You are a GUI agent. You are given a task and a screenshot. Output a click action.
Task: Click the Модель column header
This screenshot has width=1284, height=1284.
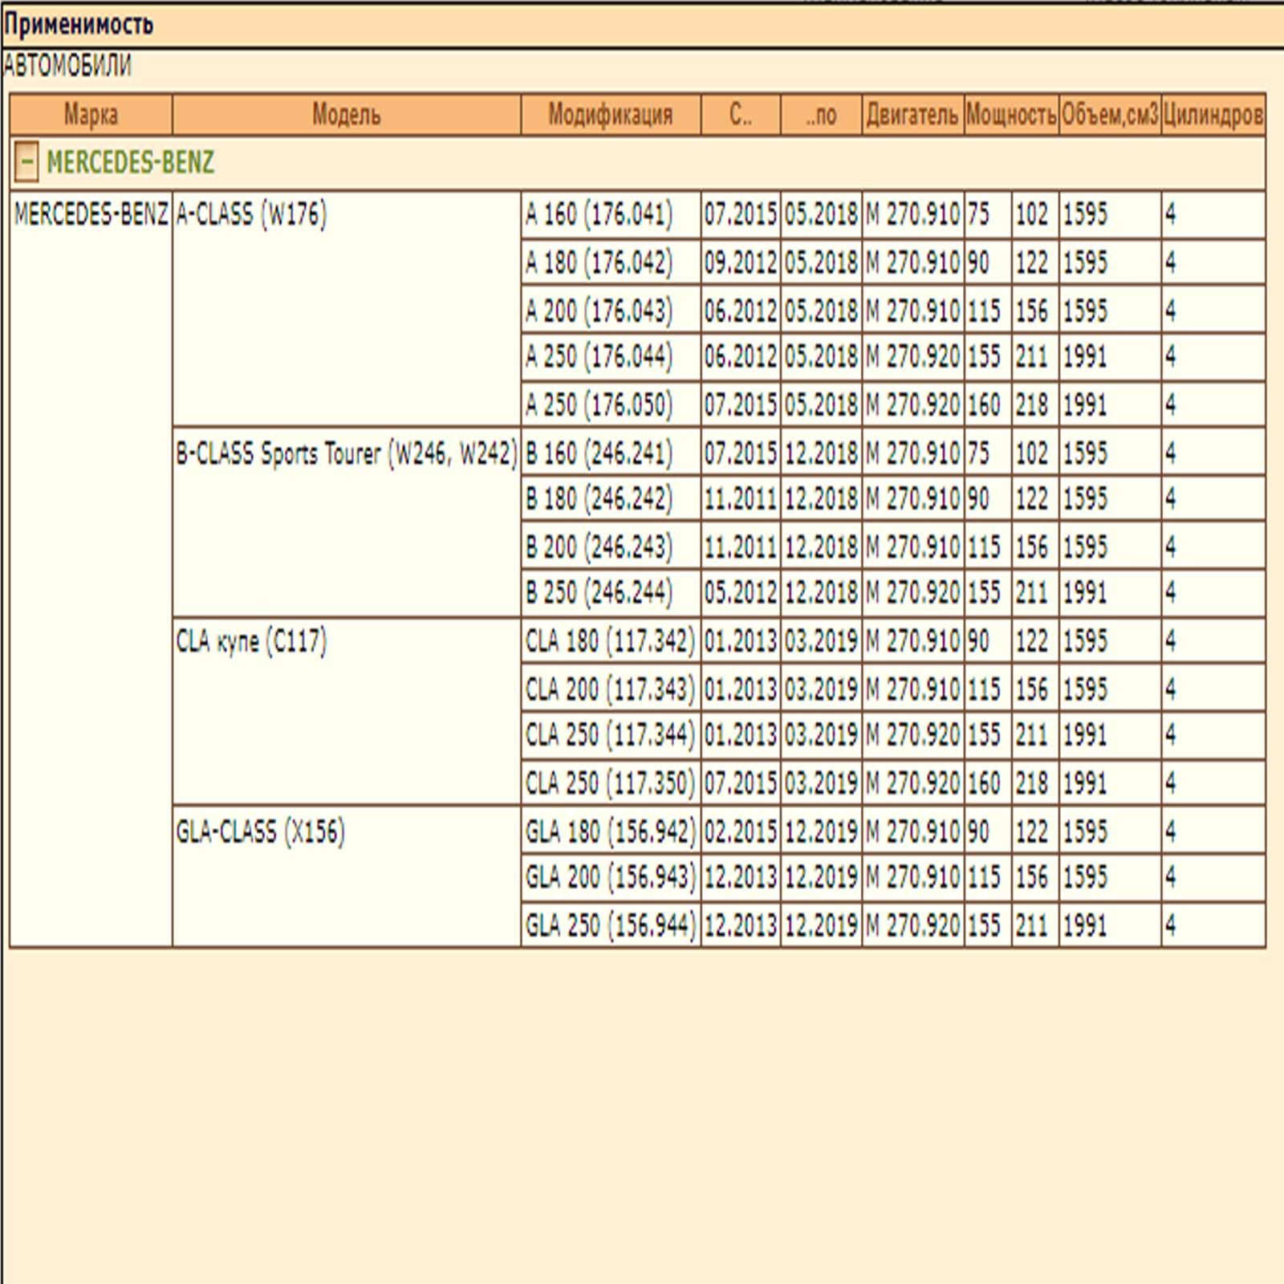click(x=346, y=115)
